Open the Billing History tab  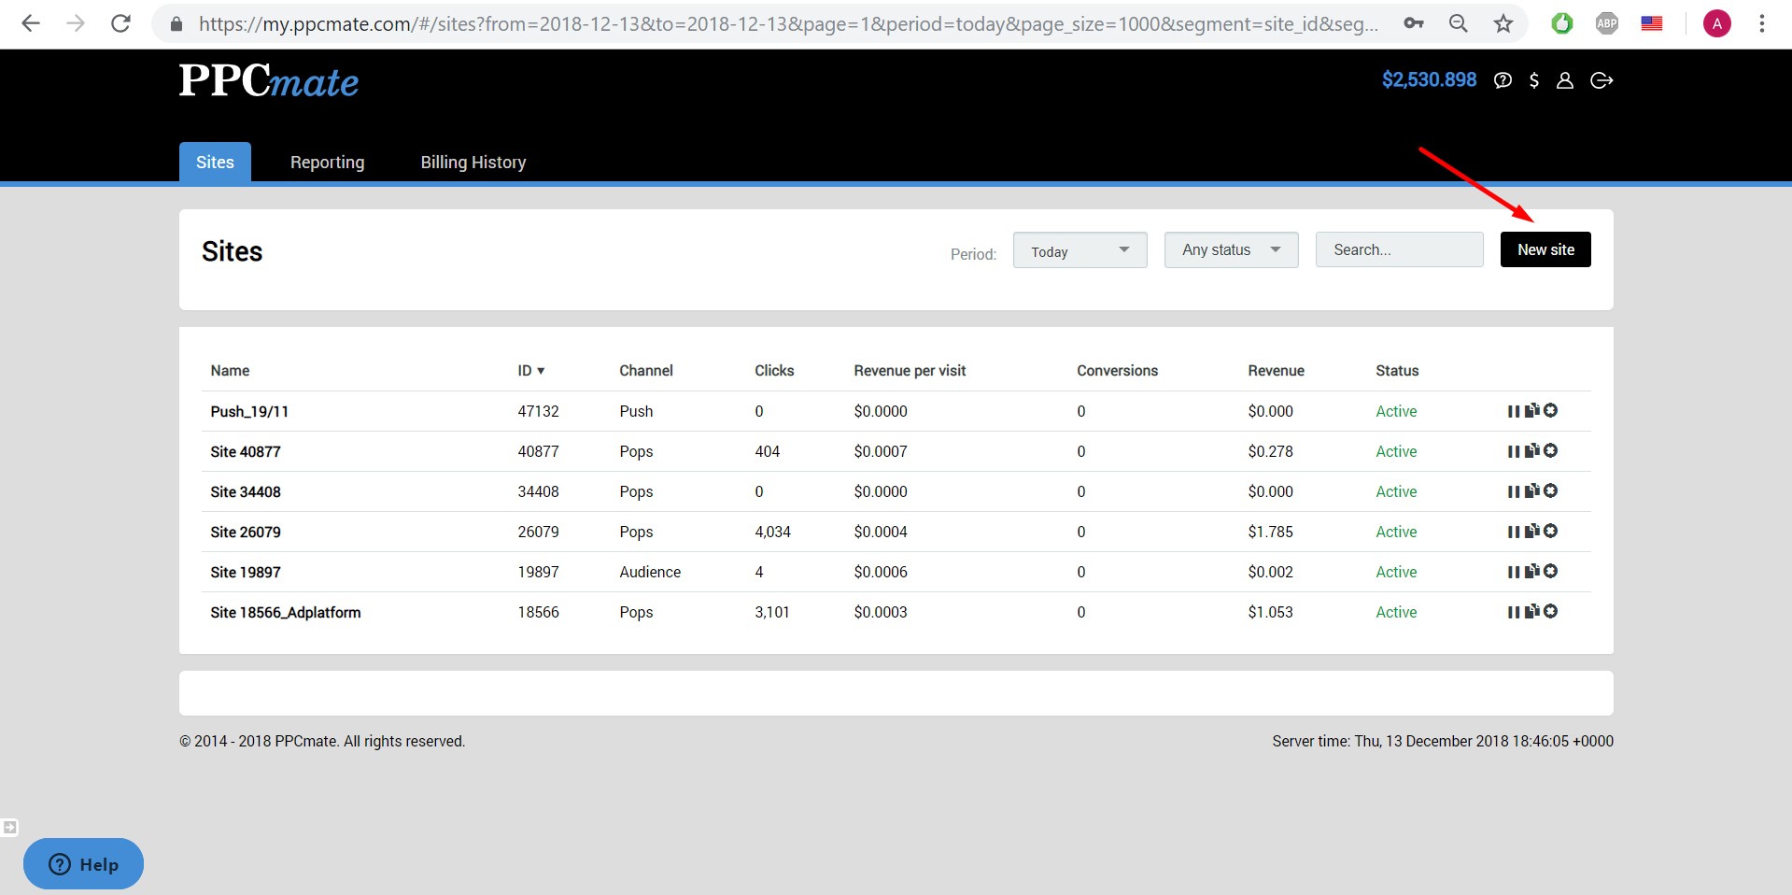coord(473,163)
